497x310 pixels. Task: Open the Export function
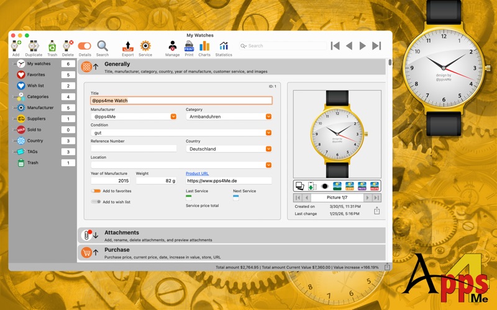click(128, 46)
